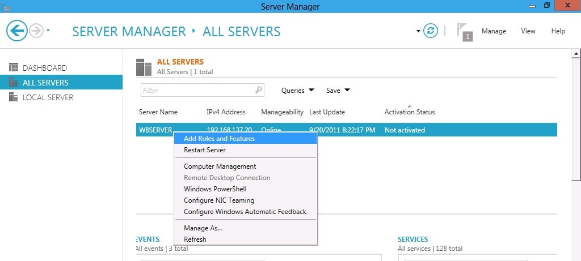Click the forward navigation arrow
The image size is (581, 261).
click(36, 31)
